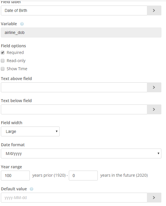Uncheck the Required checkbox
The height and width of the screenshot is (206, 166).
point(3,53)
